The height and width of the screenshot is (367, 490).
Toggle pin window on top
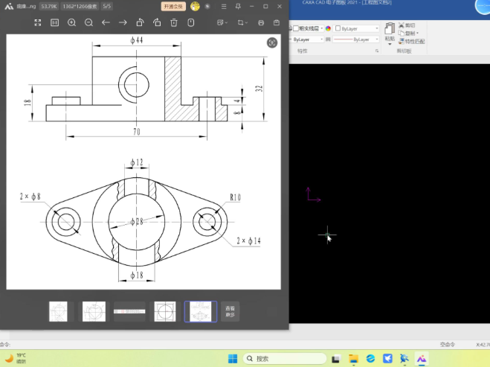pos(238,6)
